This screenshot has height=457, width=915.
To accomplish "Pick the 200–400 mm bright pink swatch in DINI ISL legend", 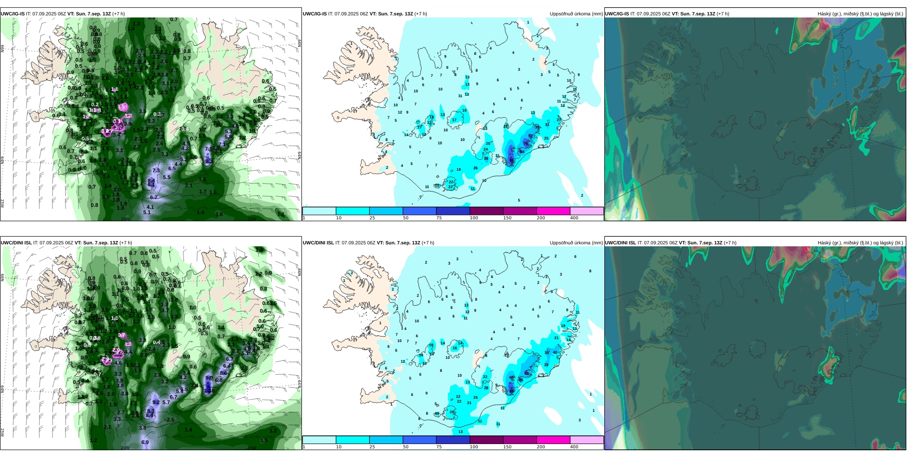I will pos(553,440).
